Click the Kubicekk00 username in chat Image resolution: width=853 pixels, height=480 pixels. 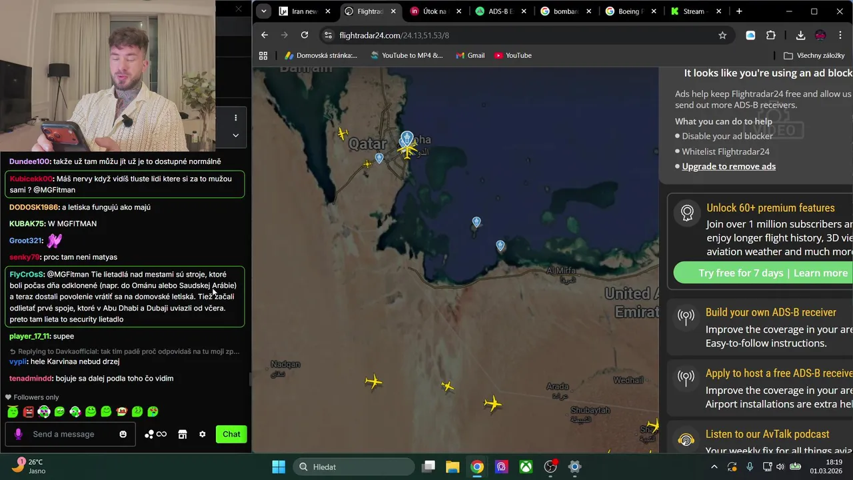(31, 179)
